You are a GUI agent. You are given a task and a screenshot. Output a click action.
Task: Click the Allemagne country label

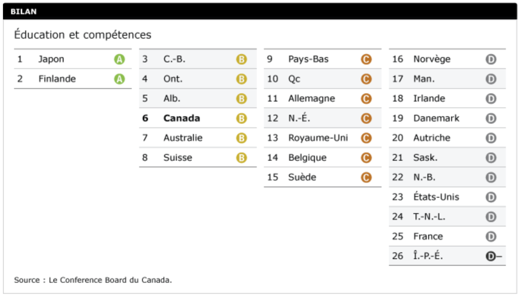(x=311, y=99)
